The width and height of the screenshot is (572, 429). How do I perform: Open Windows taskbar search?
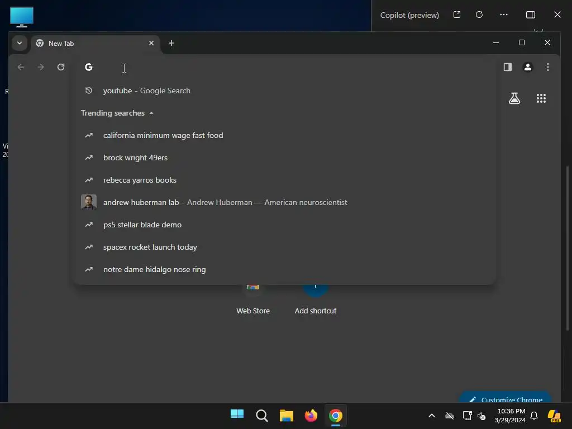(261, 415)
